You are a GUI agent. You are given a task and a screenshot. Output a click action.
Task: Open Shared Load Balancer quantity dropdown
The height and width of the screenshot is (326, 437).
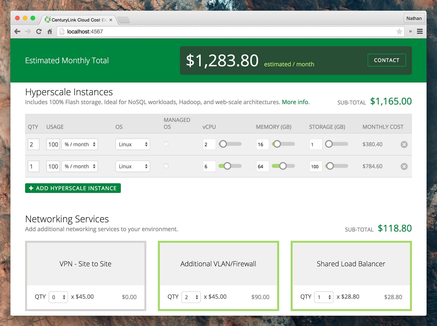(x=324, y=297)
